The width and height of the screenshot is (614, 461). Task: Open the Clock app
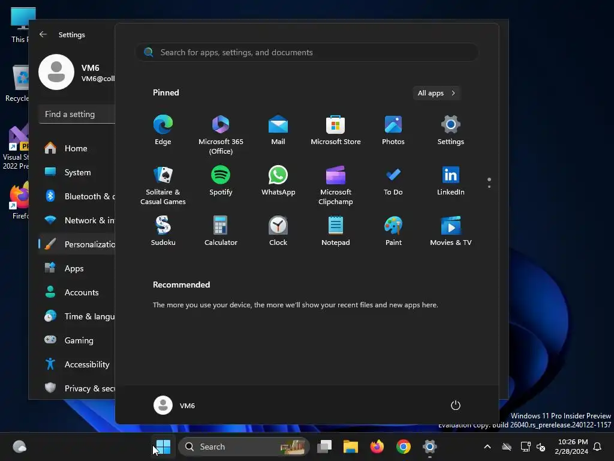pos(278,231)
